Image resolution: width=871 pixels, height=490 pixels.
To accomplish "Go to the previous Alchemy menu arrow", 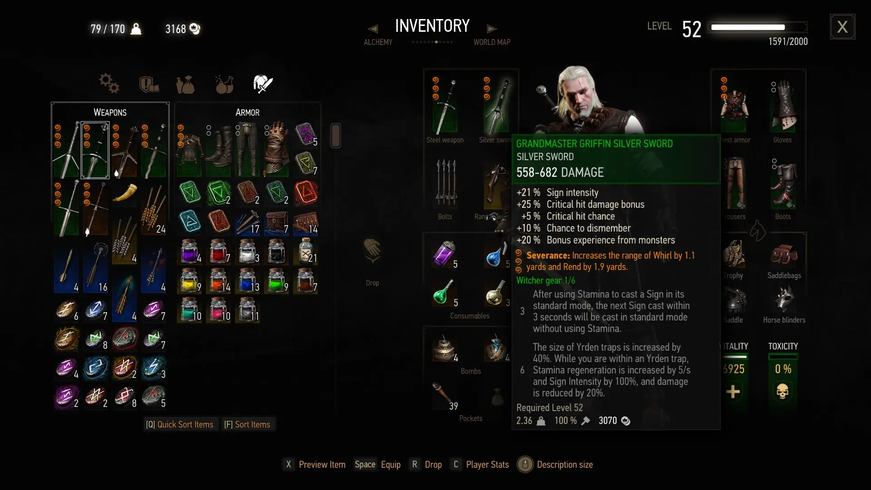I will [x=373, y=29].
